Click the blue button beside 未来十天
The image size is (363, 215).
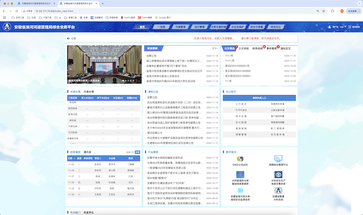coord(137,152)
